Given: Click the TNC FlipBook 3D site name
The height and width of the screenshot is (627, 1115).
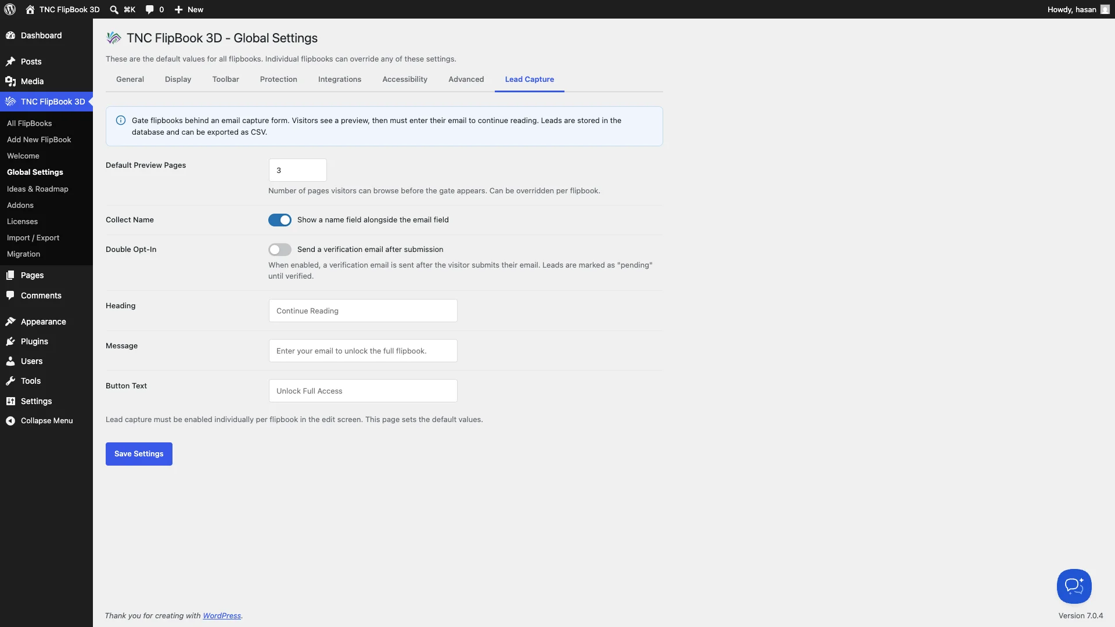Looking at the screenshot, I should 70,9.
